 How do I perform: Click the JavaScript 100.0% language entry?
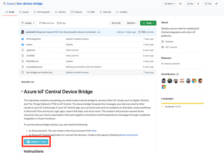[171, 107]
